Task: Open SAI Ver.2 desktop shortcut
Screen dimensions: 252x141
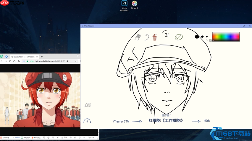Action: point(135,4)
